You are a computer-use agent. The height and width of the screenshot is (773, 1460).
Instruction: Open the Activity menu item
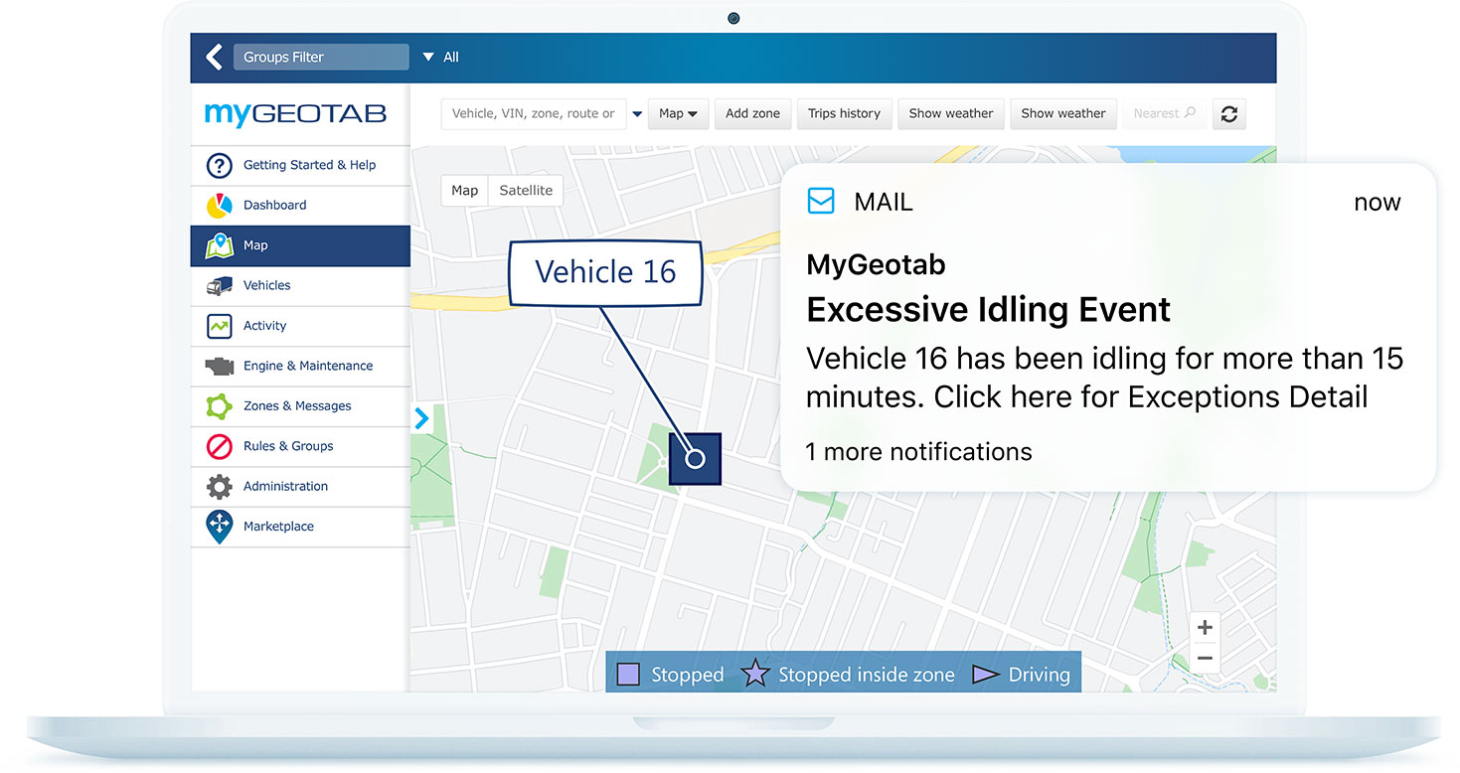[300, 326]
